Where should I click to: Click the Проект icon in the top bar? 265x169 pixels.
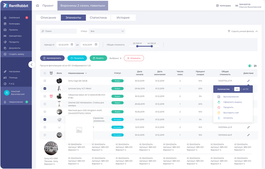point(38,6)
